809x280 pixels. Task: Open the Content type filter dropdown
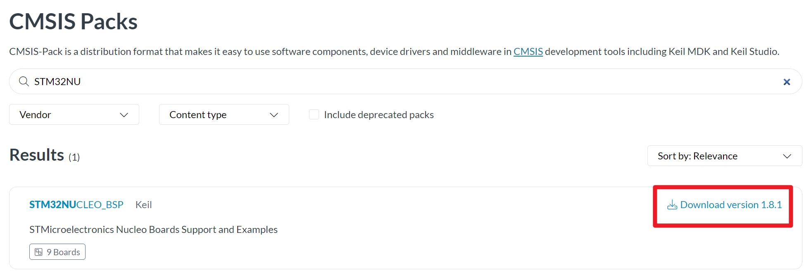point(224,114)
